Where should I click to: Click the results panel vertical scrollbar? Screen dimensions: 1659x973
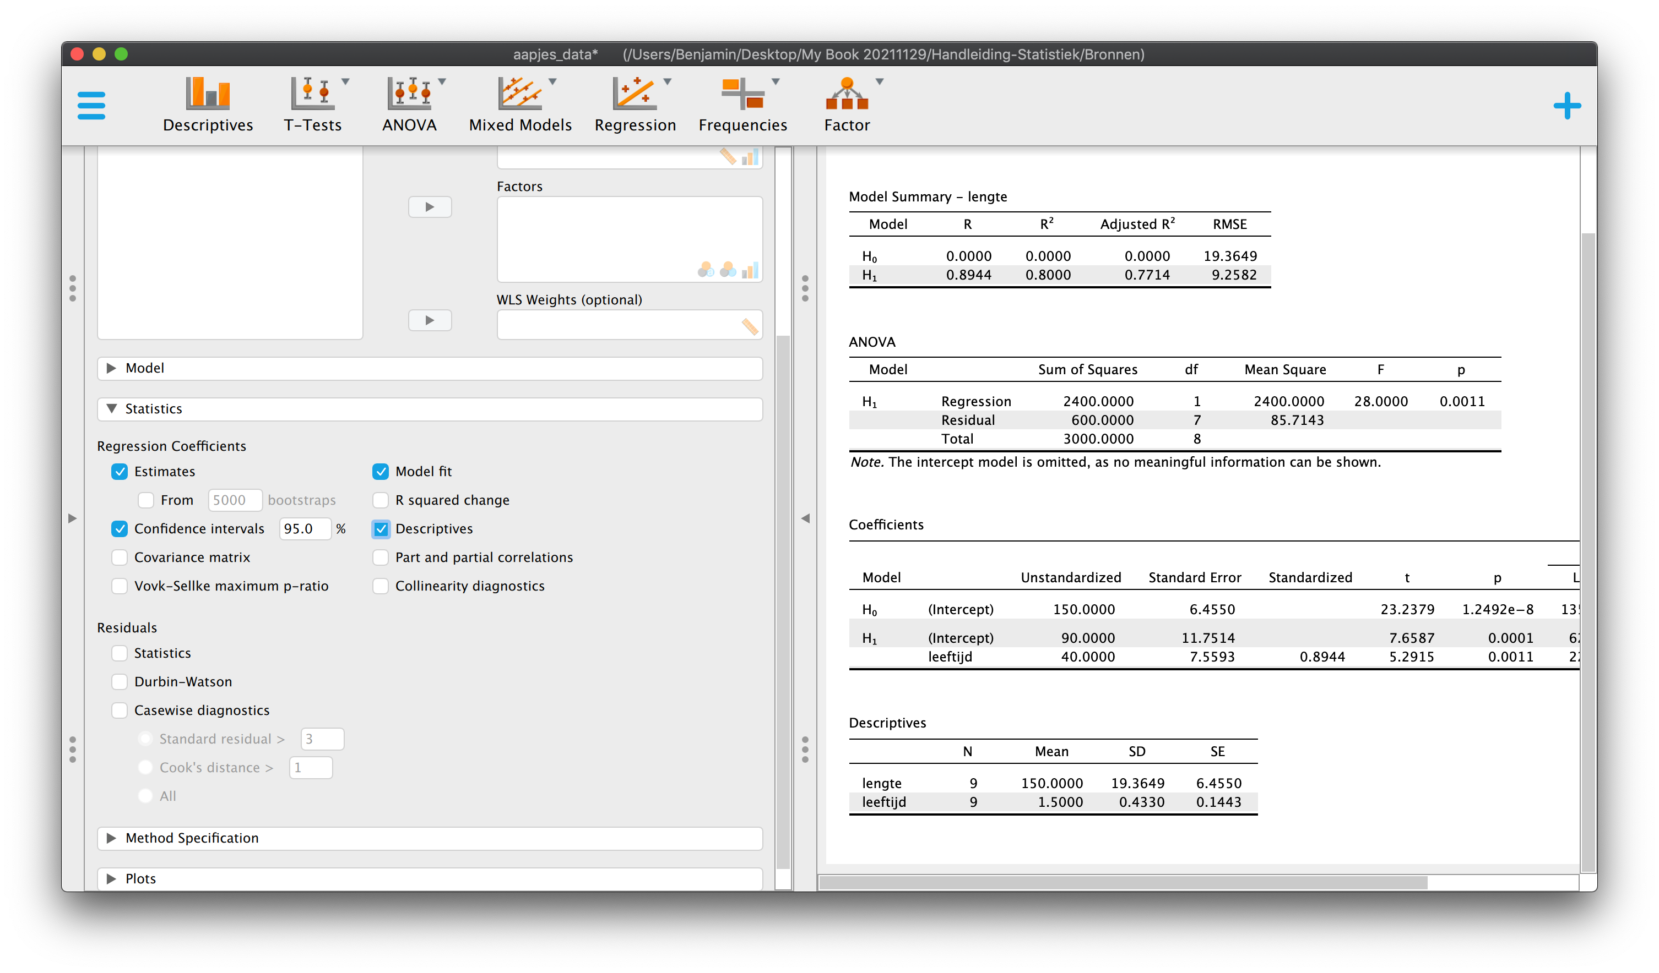click(1588, 553)
